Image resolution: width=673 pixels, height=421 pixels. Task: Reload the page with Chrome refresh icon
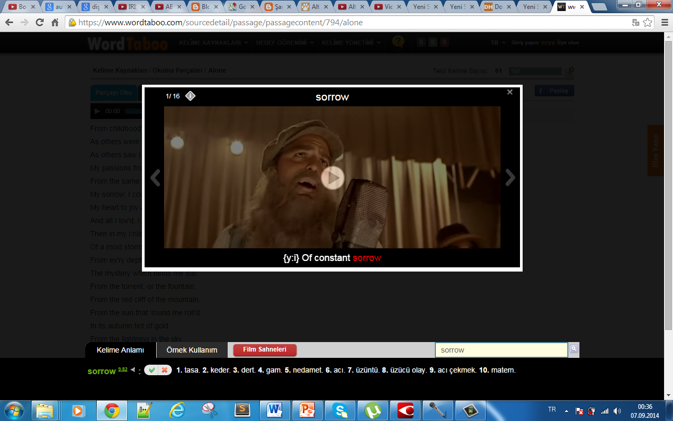coord(39,23)
